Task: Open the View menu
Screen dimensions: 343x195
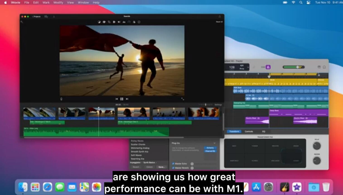Action: pyautogui.click(x=70, y=2)
